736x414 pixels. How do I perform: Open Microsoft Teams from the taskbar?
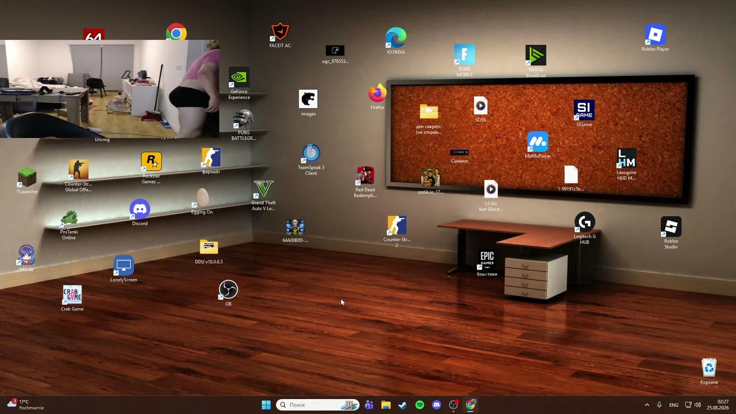pyautogui.click(x=369, y=405)
